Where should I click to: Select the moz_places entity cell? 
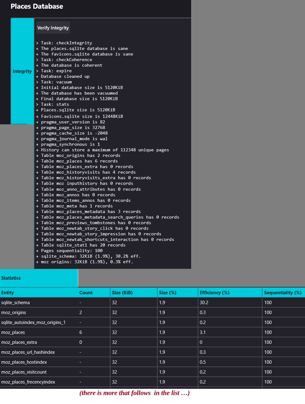coord(13,332)
